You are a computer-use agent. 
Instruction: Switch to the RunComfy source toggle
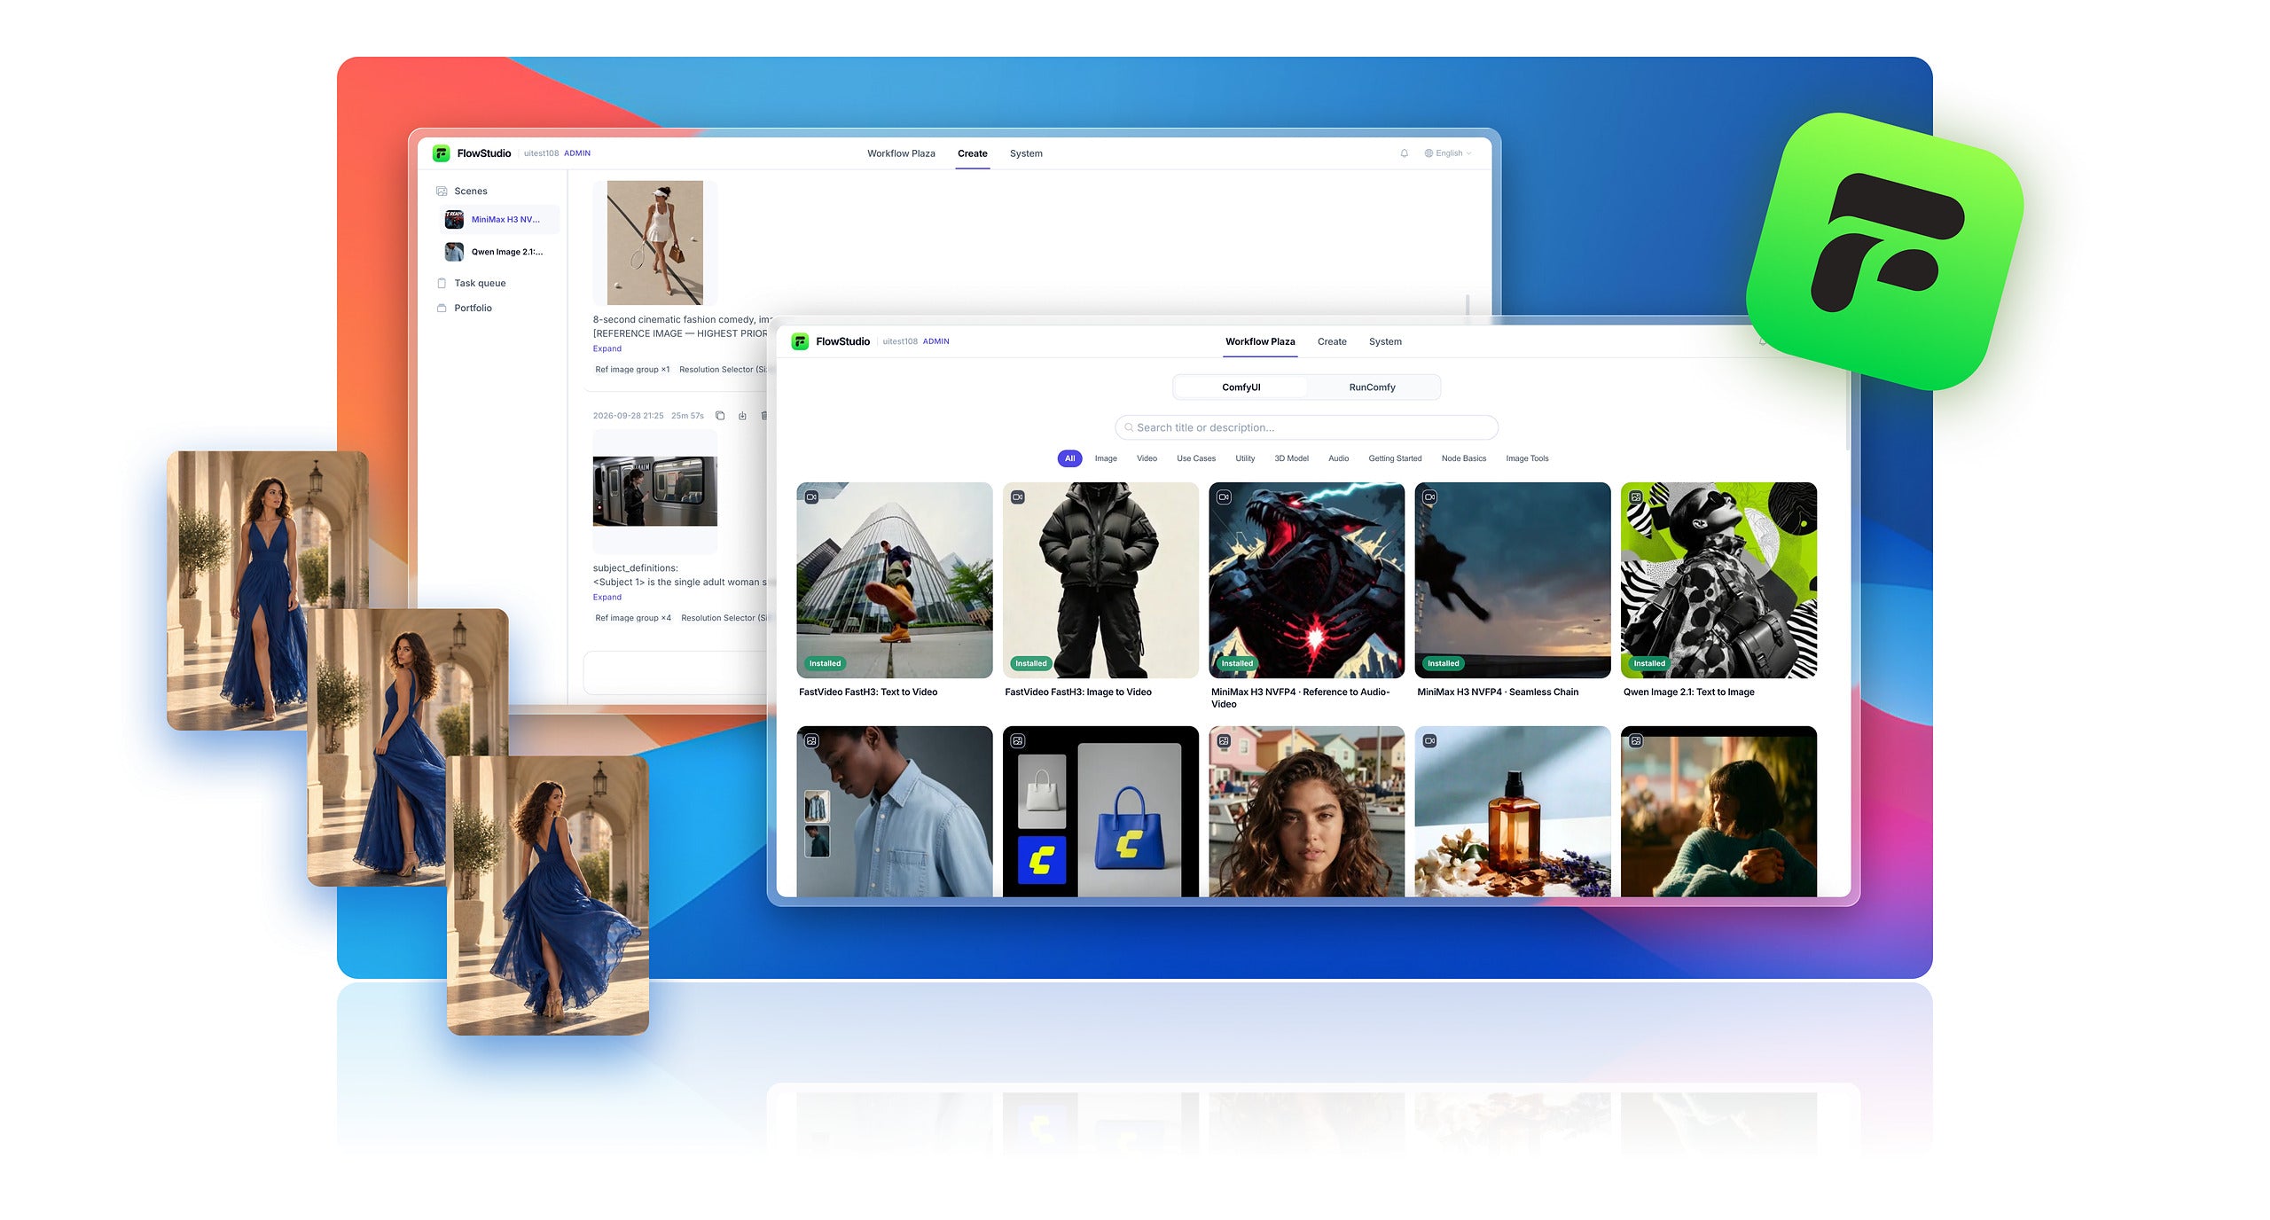coord(1372,387)
